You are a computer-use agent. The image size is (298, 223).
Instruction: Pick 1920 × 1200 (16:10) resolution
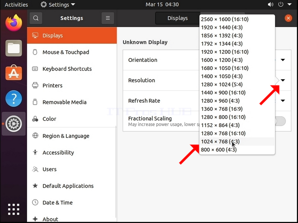coord(237,52)
